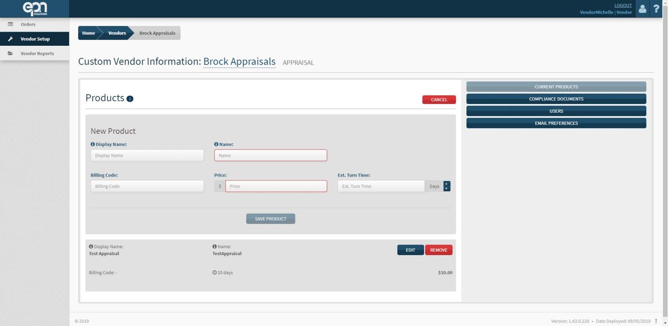Open USERS section
Viewport: 668px width, 326px height.
pos(556,111)
